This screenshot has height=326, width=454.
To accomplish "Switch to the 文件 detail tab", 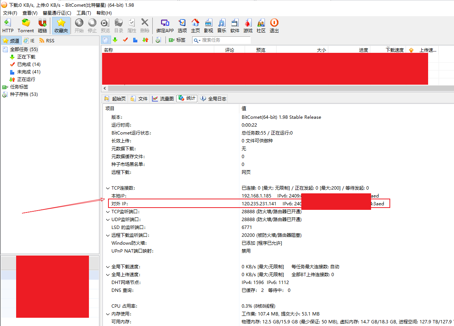I will tap(139, 99).
